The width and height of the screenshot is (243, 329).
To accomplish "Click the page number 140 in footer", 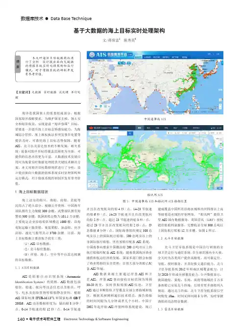I will (21, 319).
